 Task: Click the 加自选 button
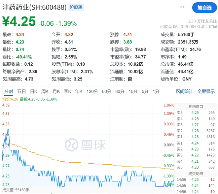[204, 7]
